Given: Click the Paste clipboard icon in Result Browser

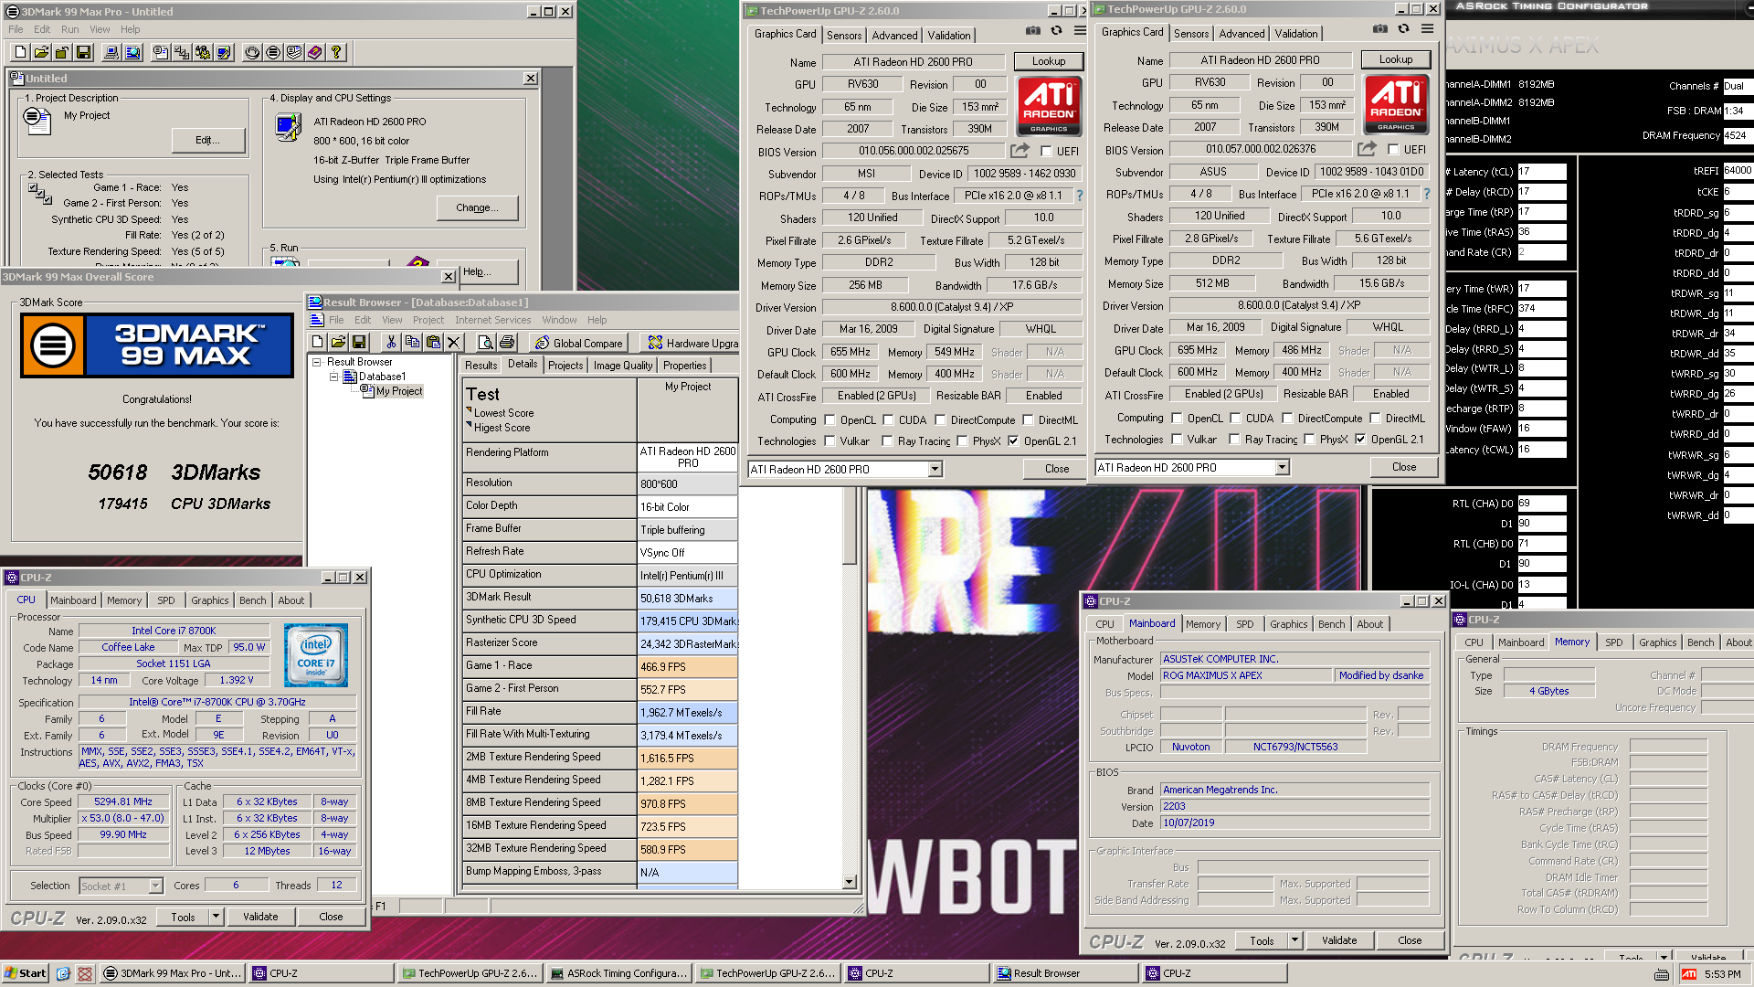Looking at the screenshot, I should click(433, 342).
